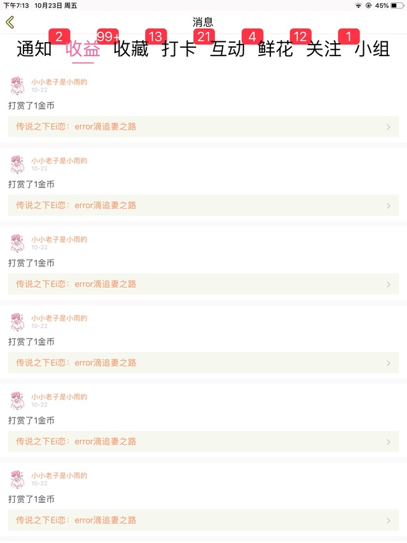The image size is (407, 543).
Task: Expand the bottom story card chevron
Action: click(x=389, y=521)
